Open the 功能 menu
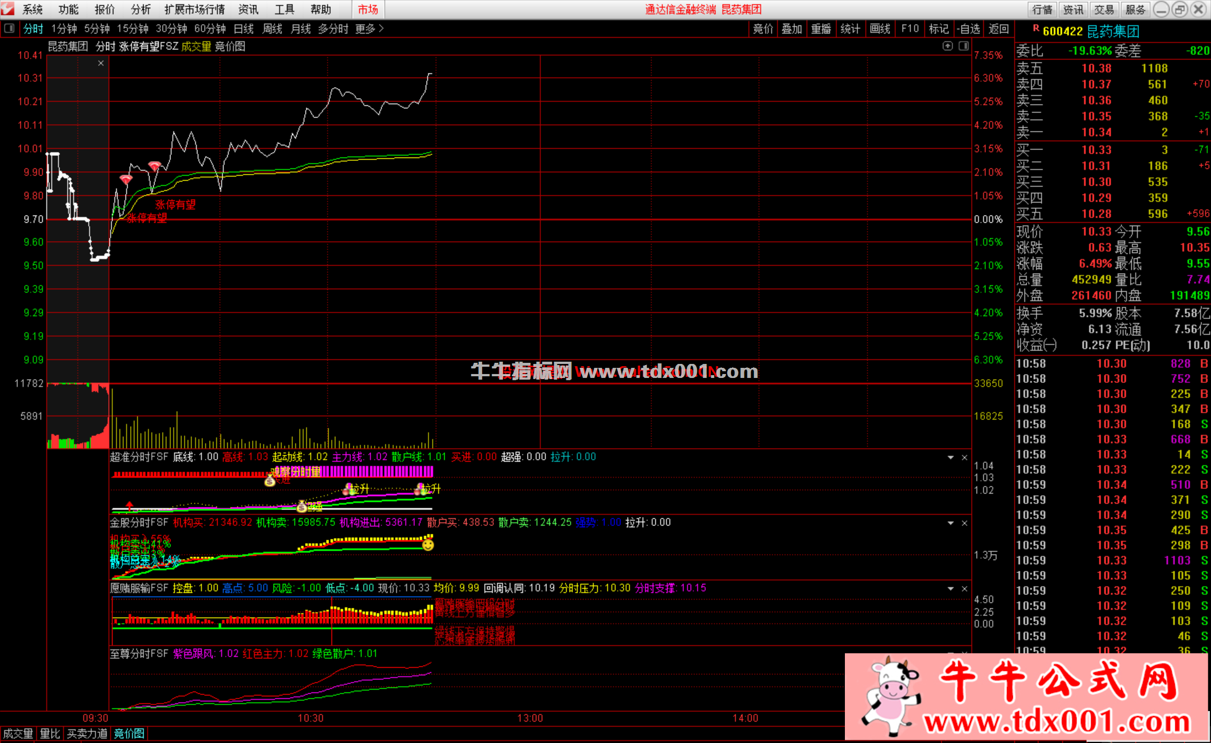Screen dimensions: 1211x743 point(68,10)
